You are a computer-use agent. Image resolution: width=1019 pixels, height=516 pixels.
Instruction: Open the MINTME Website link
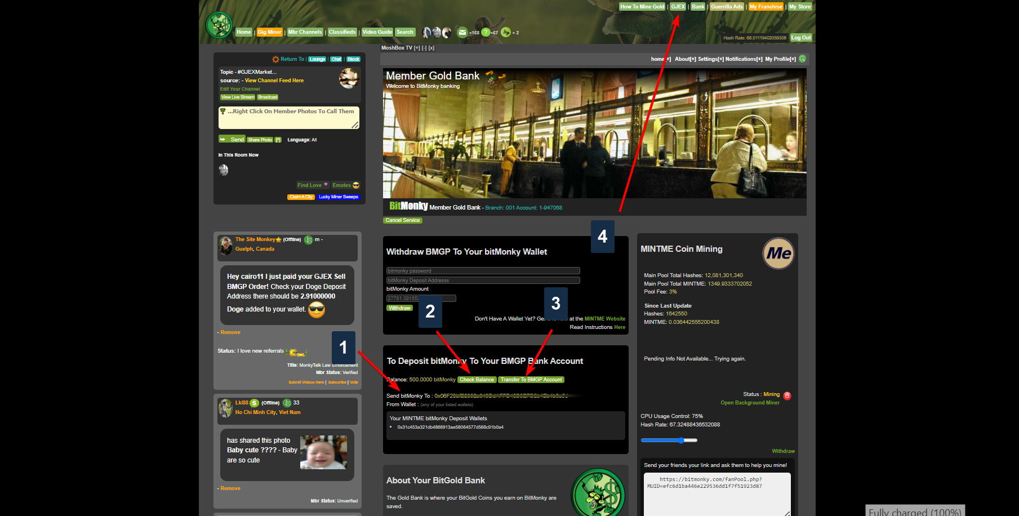(605, 319)
